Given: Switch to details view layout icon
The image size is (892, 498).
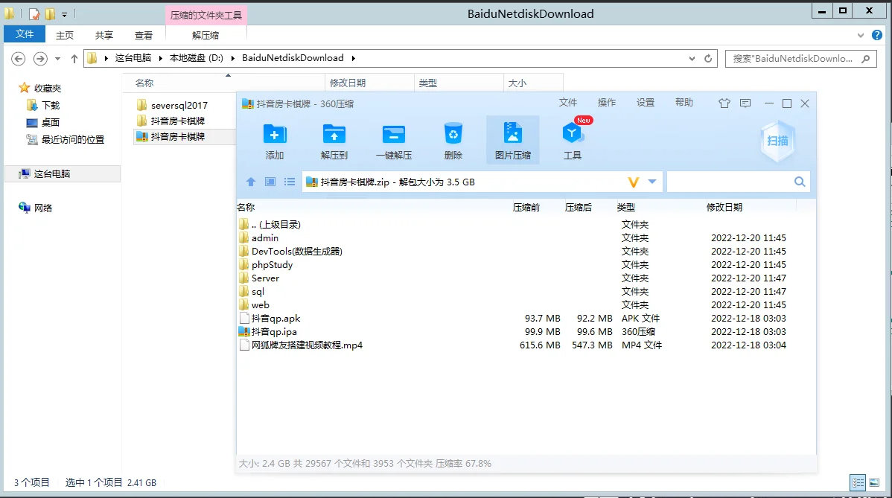Looking at the screenshot, I should coord(858,482).
